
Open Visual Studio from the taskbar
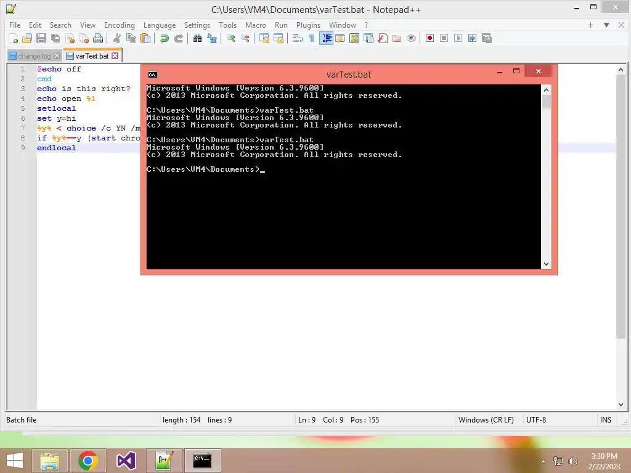tap(126, 461)
